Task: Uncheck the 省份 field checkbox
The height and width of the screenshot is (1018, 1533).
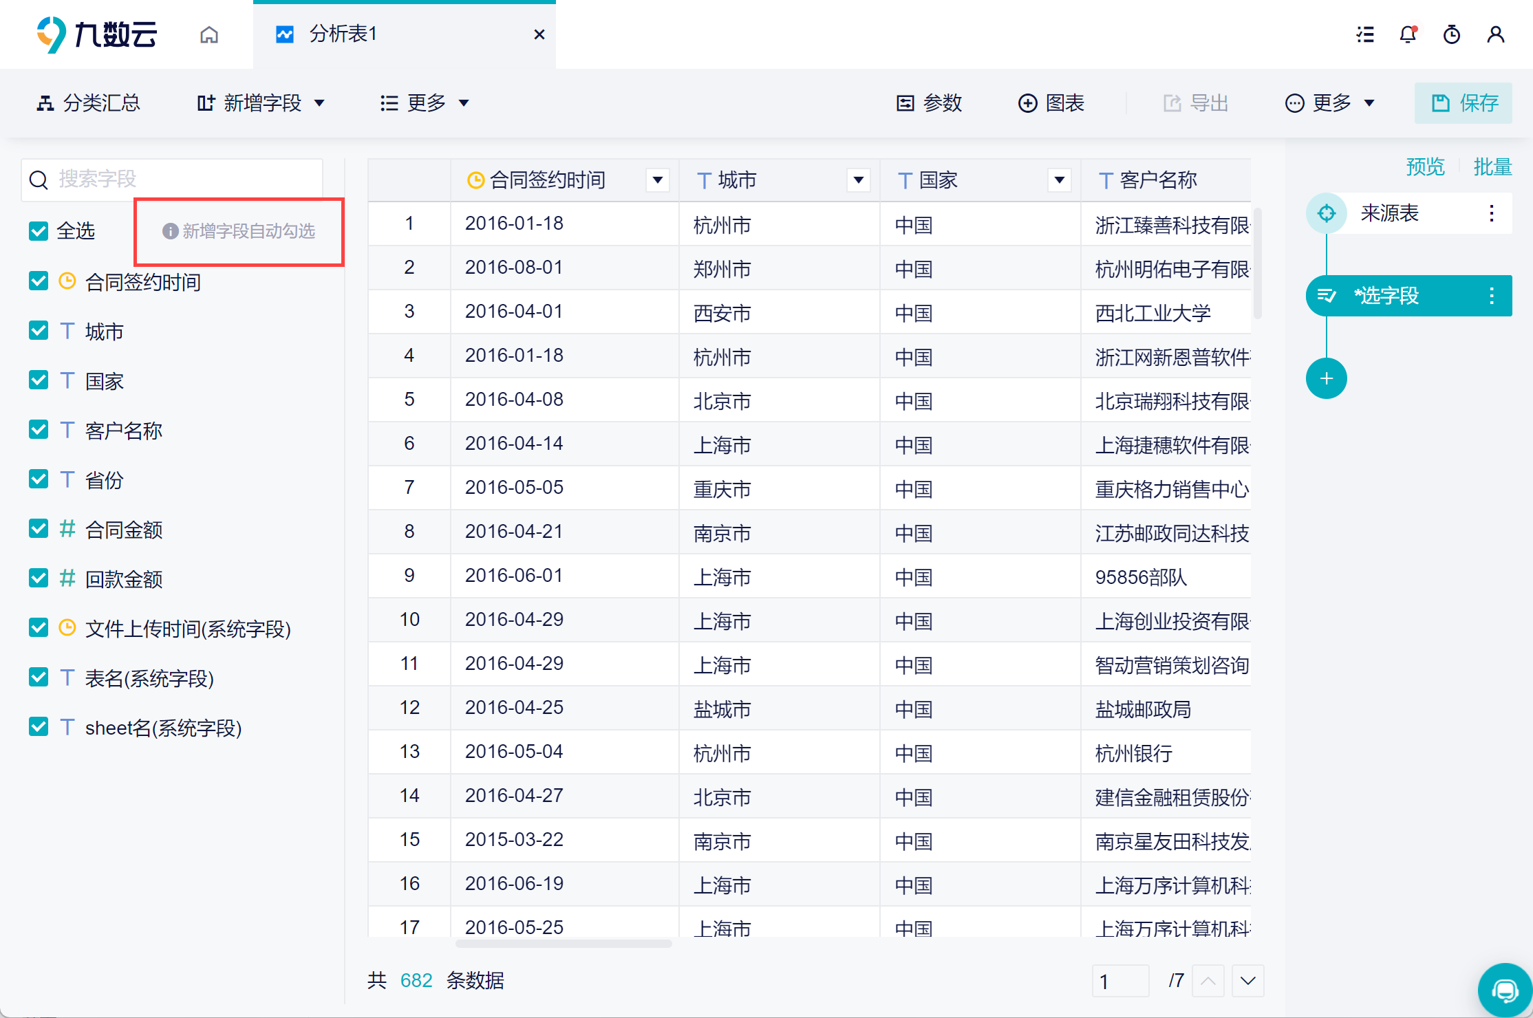Action: 39,479
